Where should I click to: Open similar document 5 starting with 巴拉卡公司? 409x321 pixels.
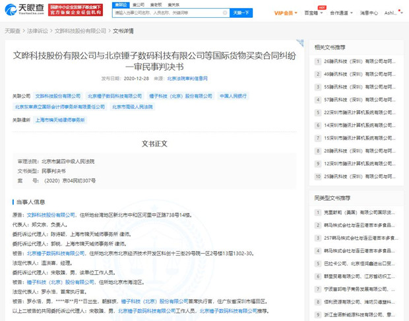356,264
